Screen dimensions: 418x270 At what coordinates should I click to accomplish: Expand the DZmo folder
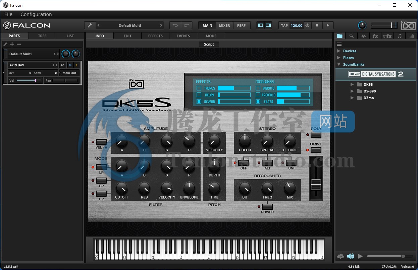click(x=352, y=98)
